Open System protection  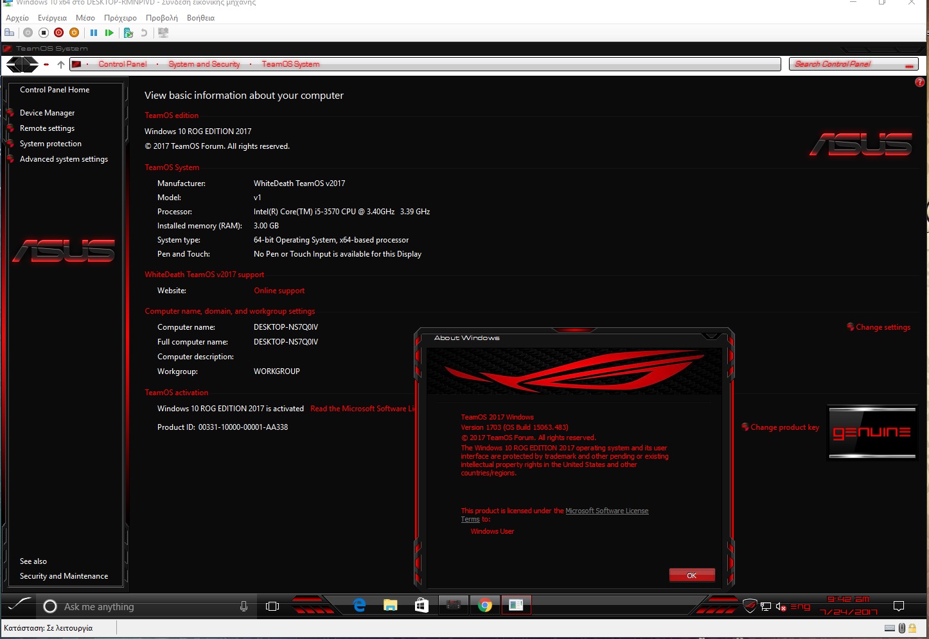click(51, 144)
